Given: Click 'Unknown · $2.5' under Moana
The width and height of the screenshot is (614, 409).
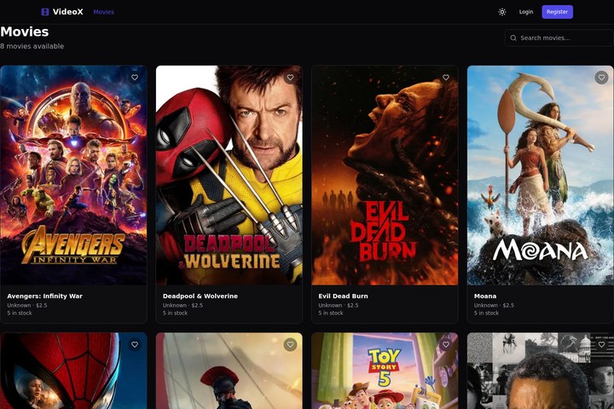Looking at the screenshot, I should [x=494, y=305].
